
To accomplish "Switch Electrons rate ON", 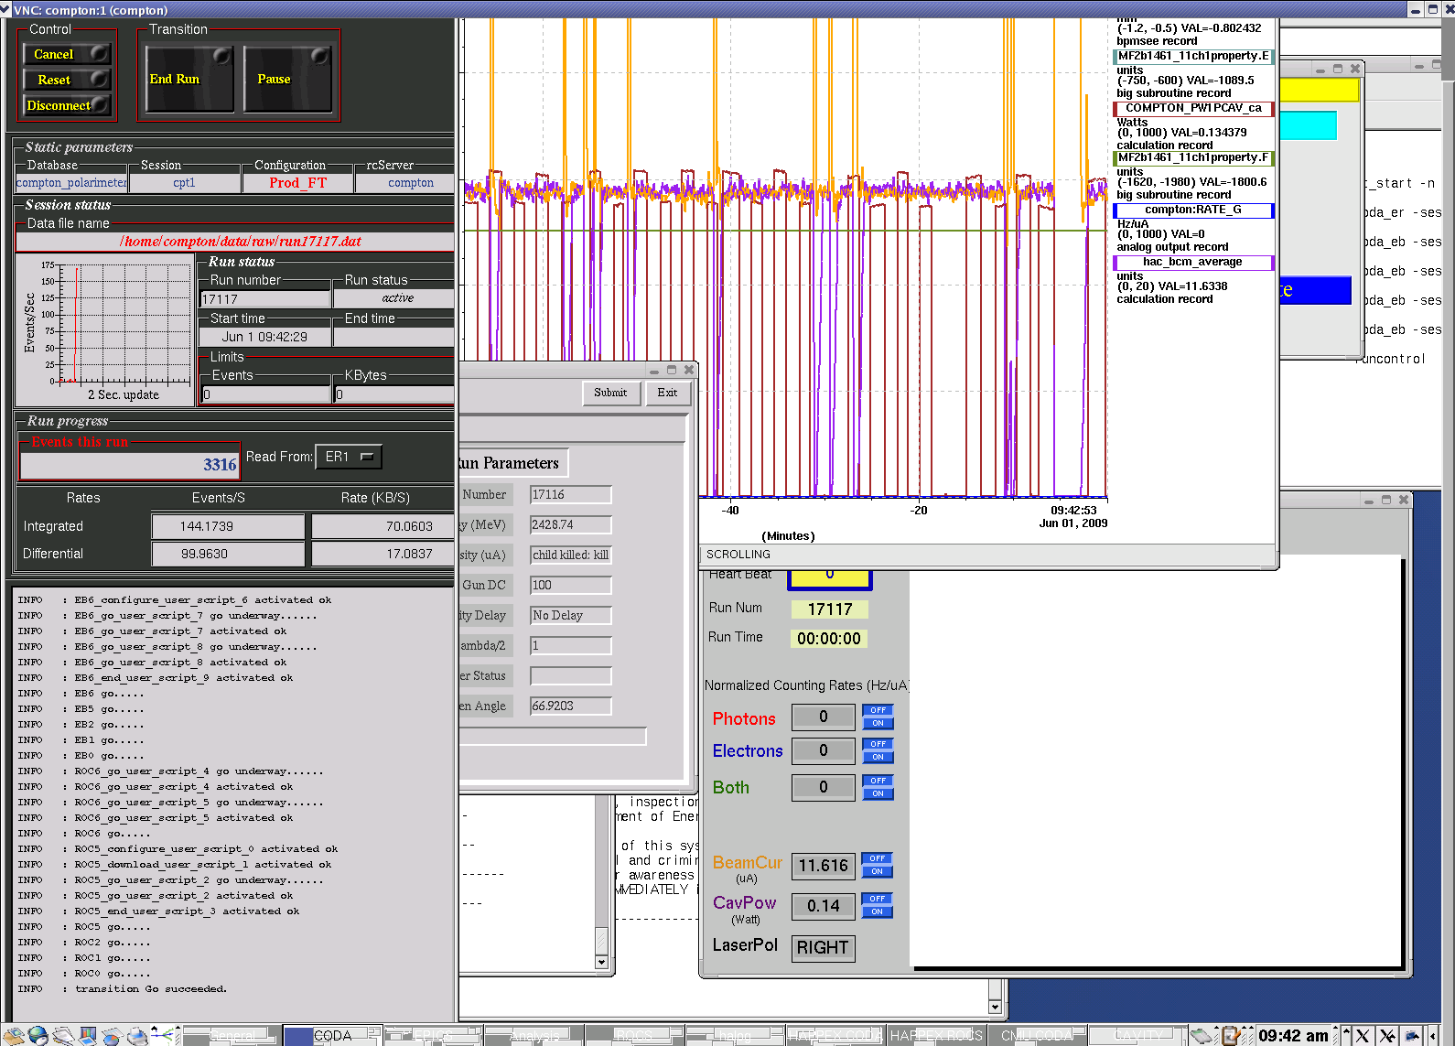I will (878, 757).
